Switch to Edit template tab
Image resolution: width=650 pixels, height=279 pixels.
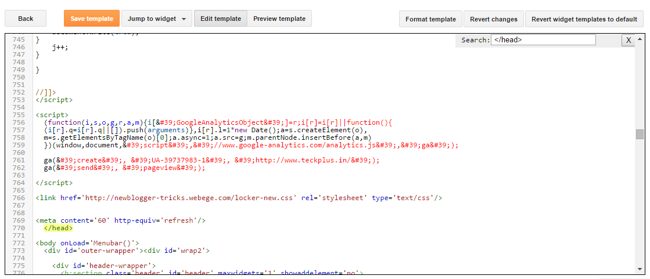pos(221,19)
